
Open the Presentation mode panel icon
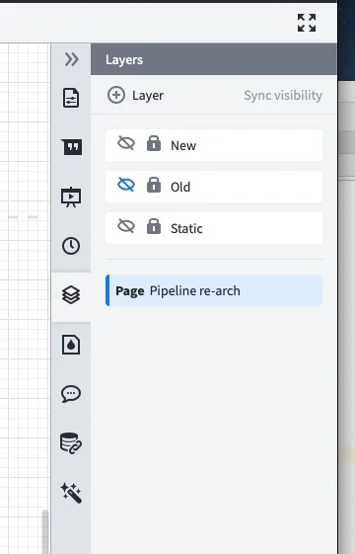[x=71, y=197]
